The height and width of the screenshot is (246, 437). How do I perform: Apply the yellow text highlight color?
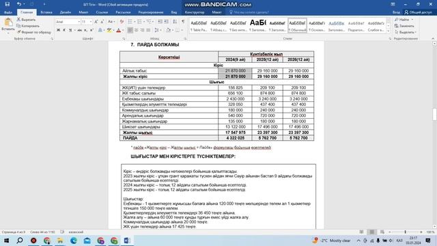[x=109, y=30]
